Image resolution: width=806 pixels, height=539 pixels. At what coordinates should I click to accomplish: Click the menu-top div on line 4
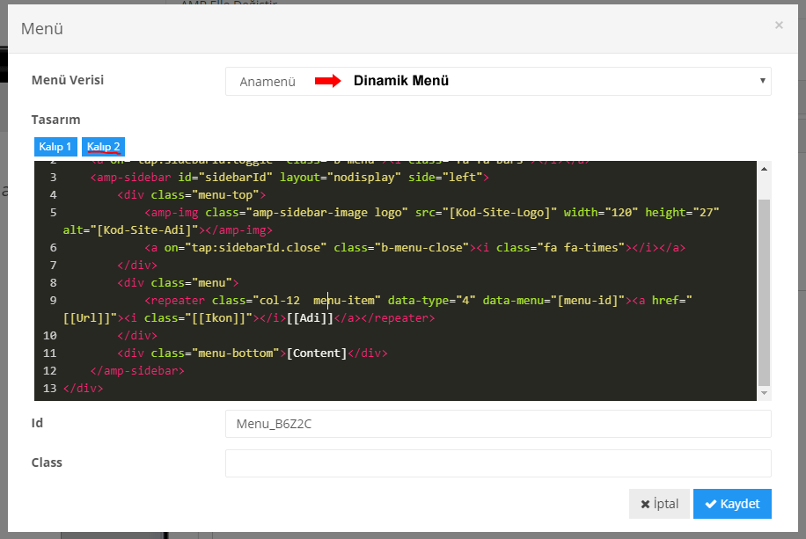pos(191,195)
